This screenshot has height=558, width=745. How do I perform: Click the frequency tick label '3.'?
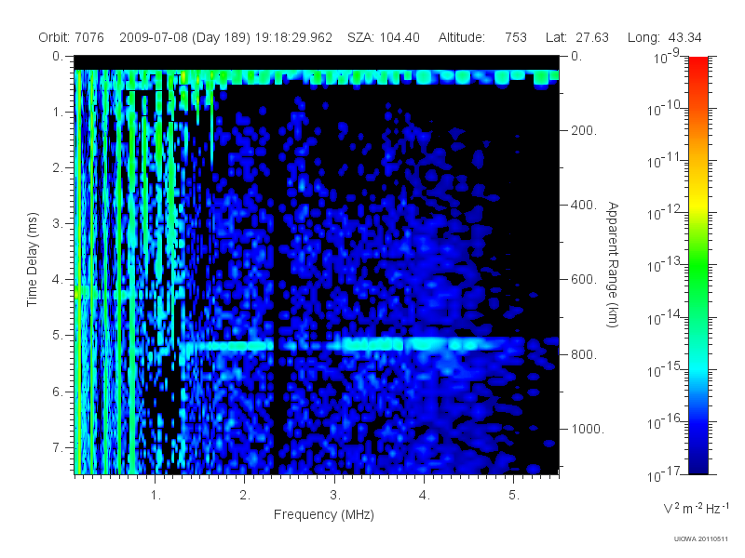click(x=335, y=496)
